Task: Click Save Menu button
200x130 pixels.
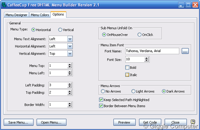Action: pos(19,122)
